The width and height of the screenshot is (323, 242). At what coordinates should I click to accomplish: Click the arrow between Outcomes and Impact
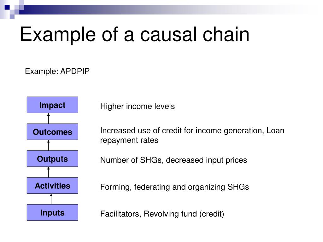48,118
